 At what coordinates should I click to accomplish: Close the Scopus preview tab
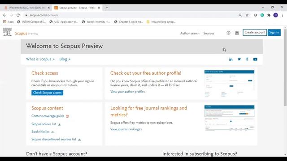[99, 8]
